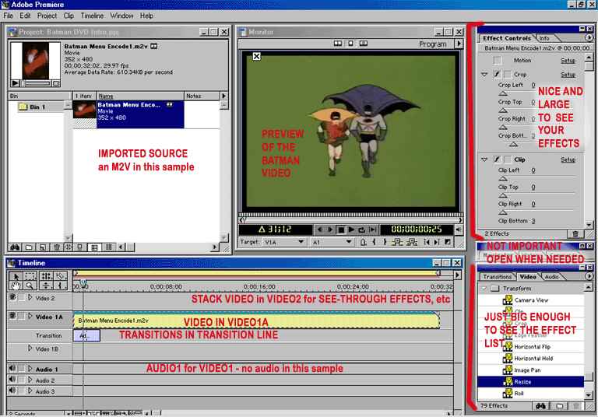598x417 pixels.
Task: Create new bin in Project window
Action: pos(29,247)
